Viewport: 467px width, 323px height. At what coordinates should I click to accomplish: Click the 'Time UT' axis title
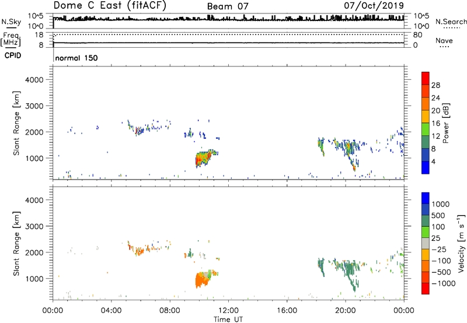228,320
